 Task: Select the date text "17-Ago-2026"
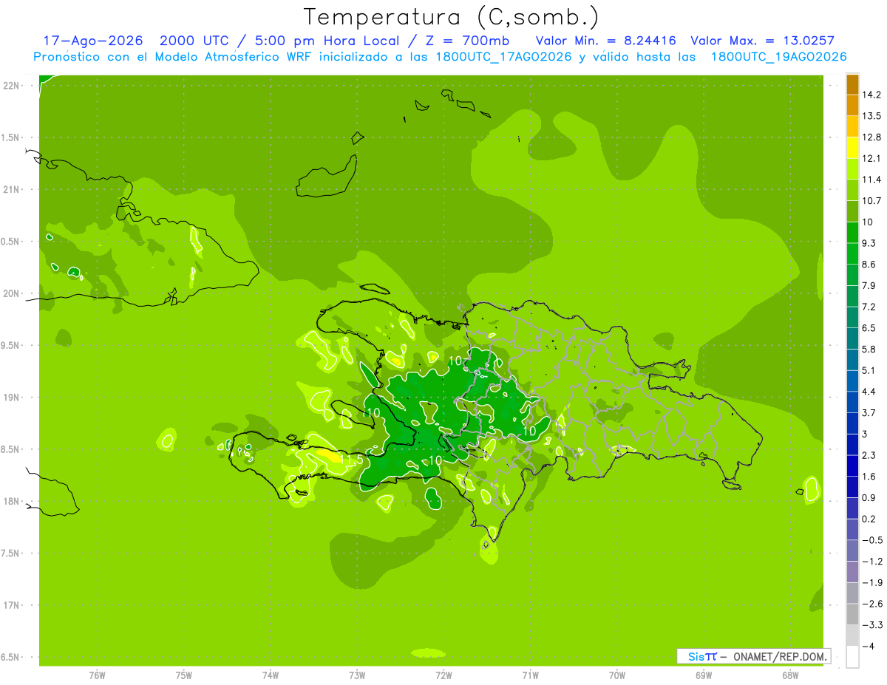point(92,41)
